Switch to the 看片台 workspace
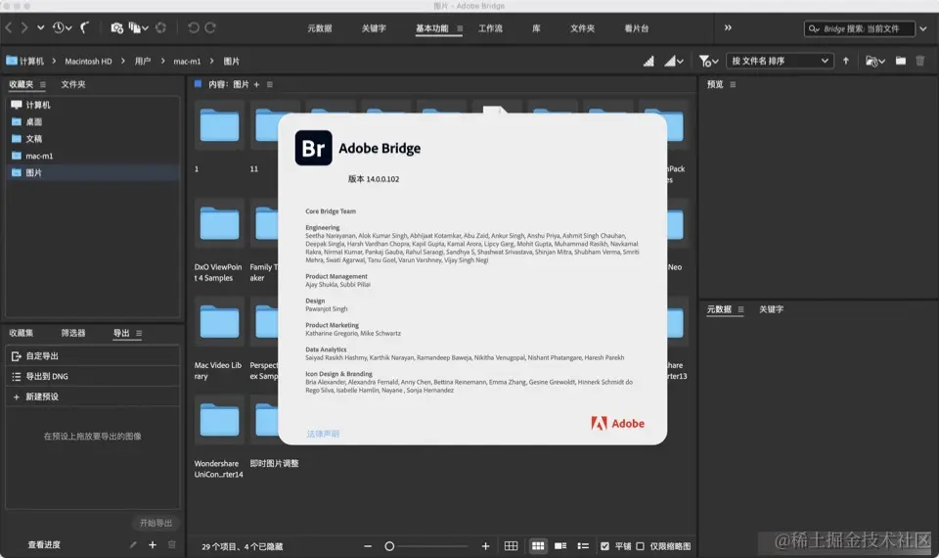939x558 pixels. [636, 28]
